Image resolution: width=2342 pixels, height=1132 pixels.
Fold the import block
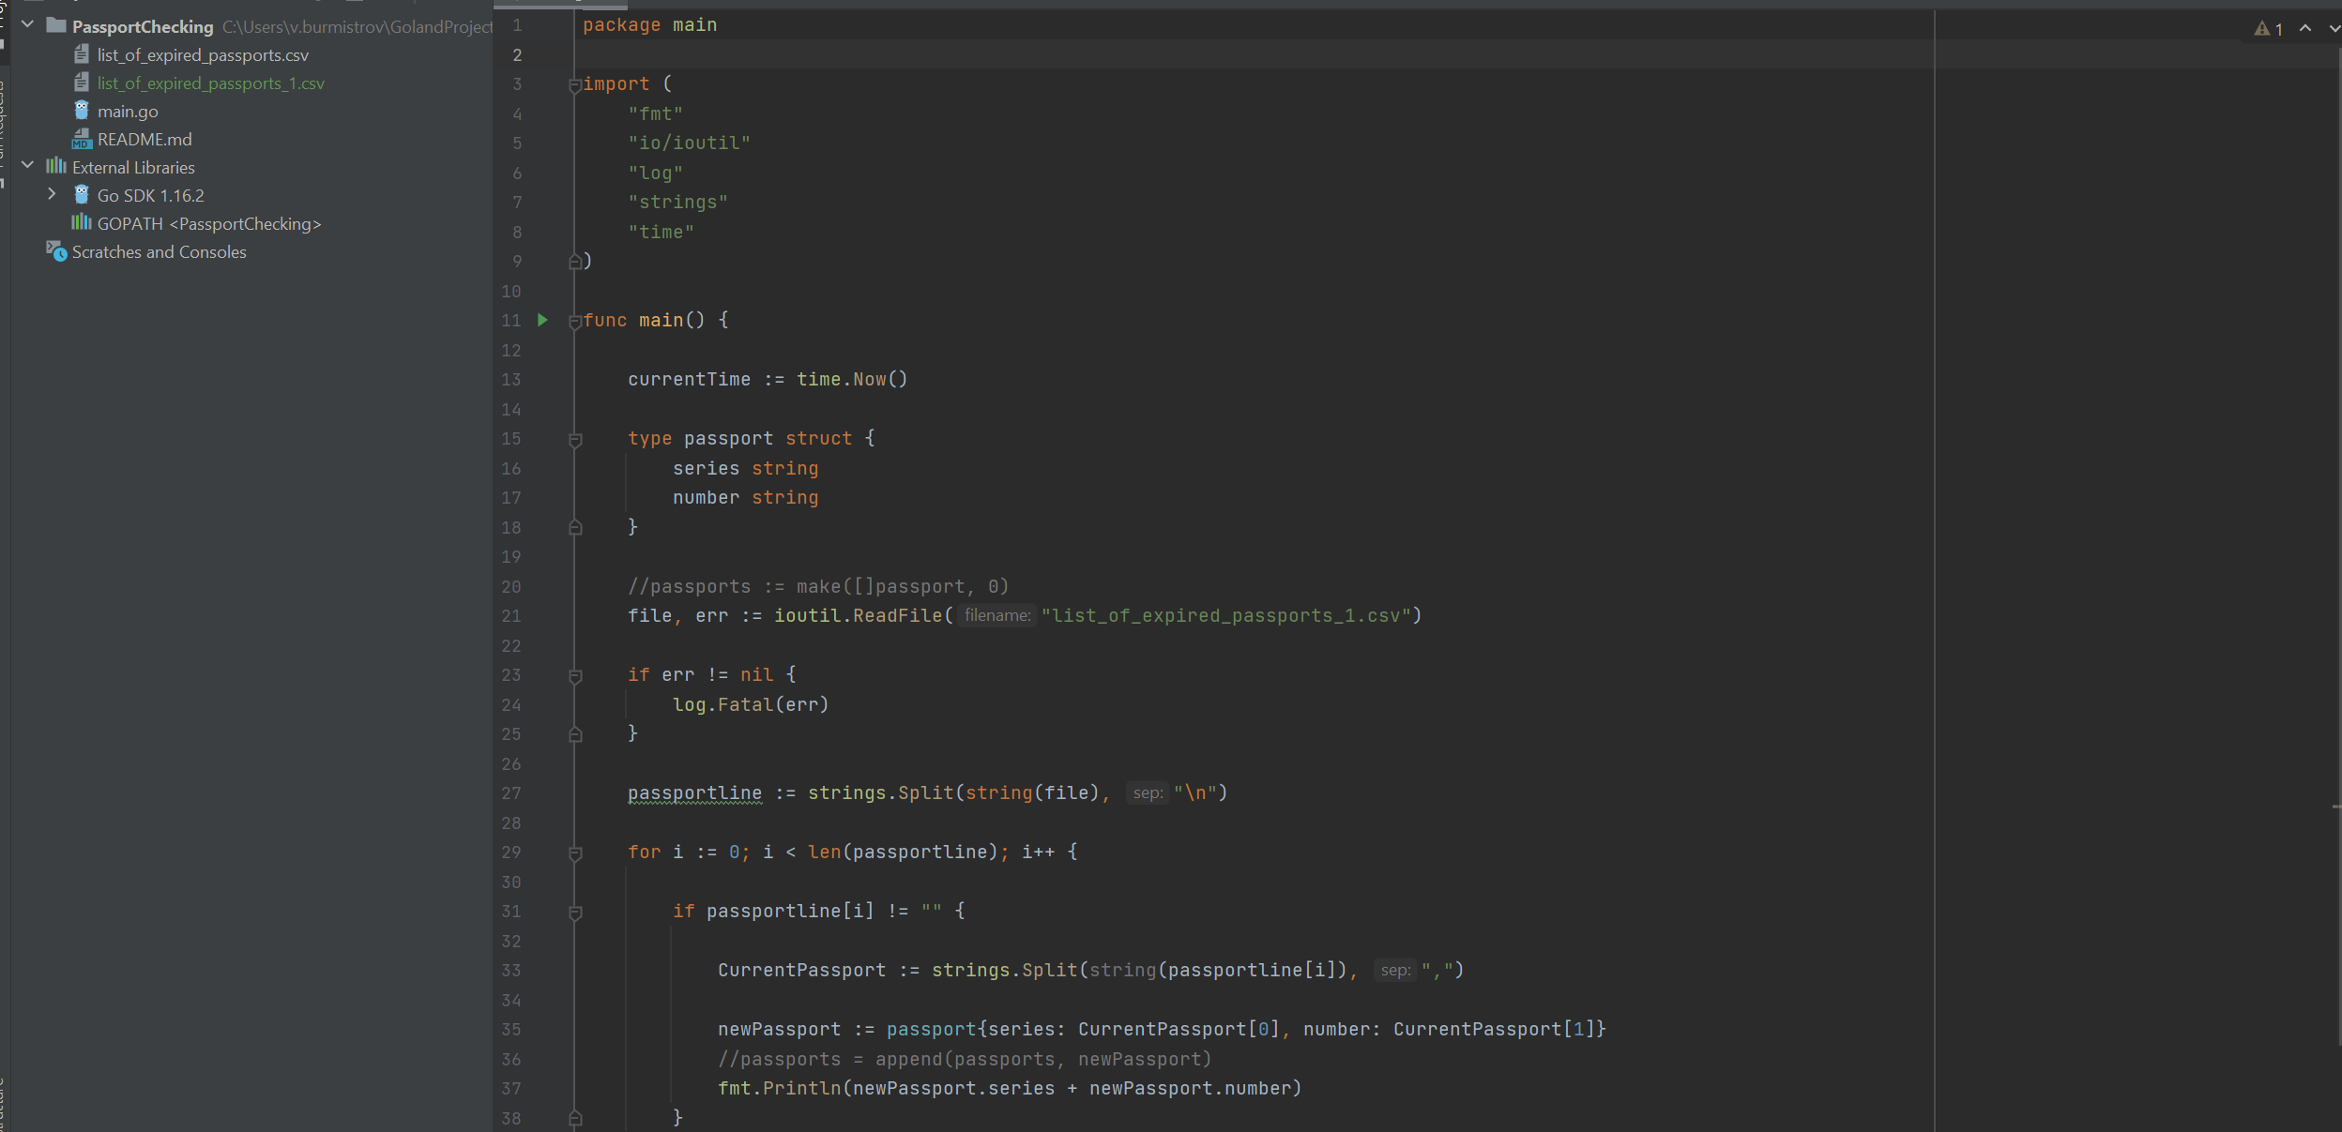[575, 85]
